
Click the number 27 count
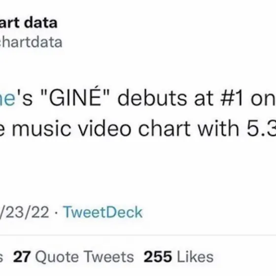tap(22, 257)
